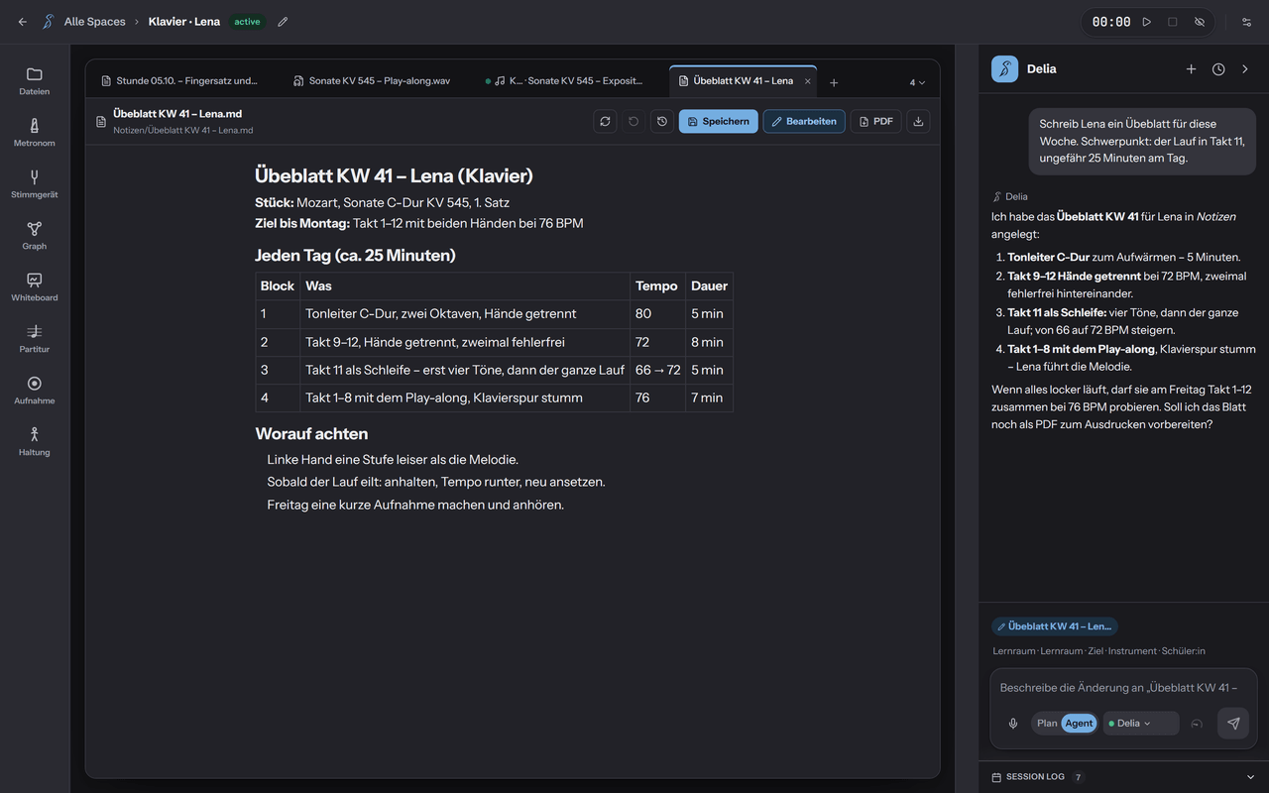Image resolution: width=1269 pixels, height=793 pixels.
Task: Collapse the Delia panel with the chevron
Action: [x=1246, y=69]
